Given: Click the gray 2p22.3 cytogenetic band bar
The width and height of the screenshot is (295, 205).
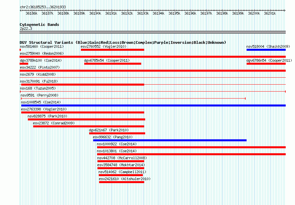Looking at the screenshot, I should point(152,32).
